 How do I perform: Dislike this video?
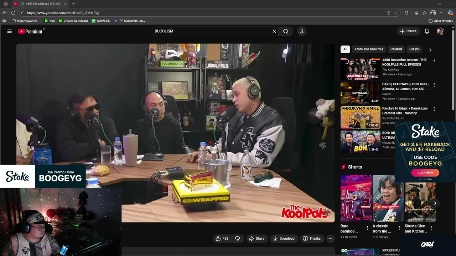click(238, 239)
